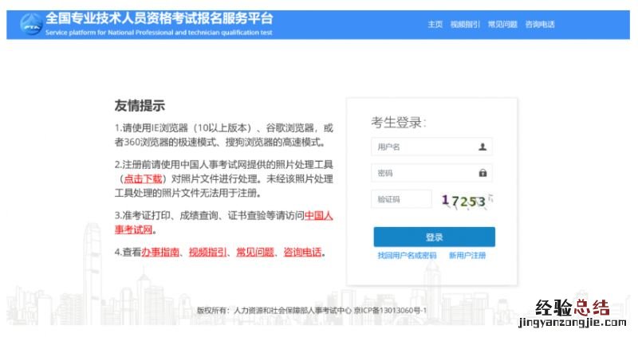Open the 咨询电话 header menu item
Screen dimensions: 638x337
540,25
